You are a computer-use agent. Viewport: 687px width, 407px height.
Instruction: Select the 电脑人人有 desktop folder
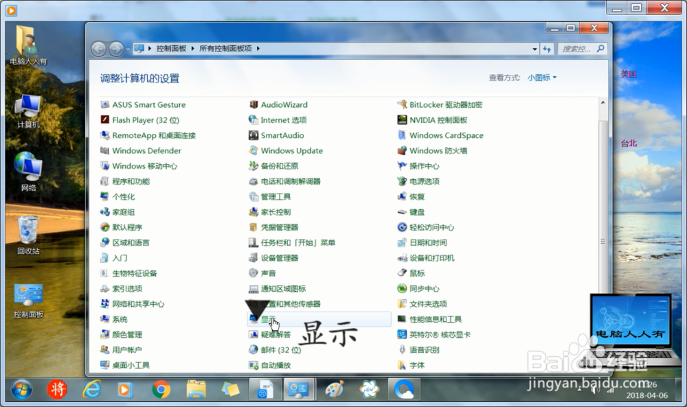pyautogui.click(x=28, y=45)
